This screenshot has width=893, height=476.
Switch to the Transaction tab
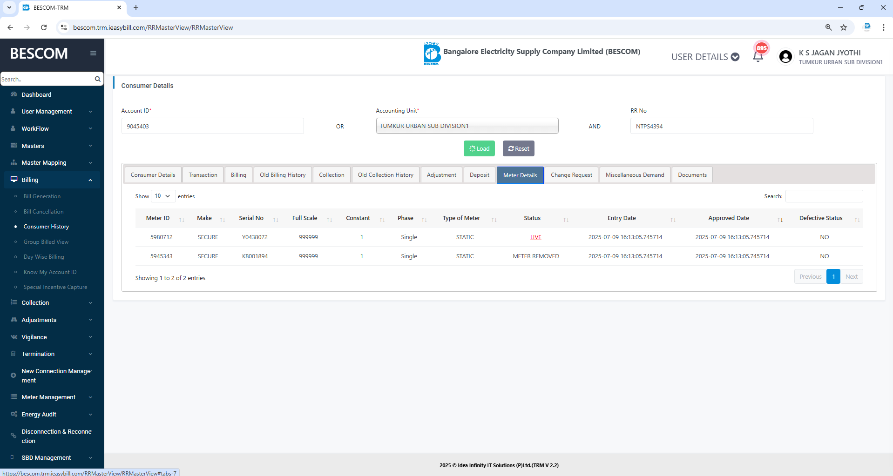click(x=203, y=175)
